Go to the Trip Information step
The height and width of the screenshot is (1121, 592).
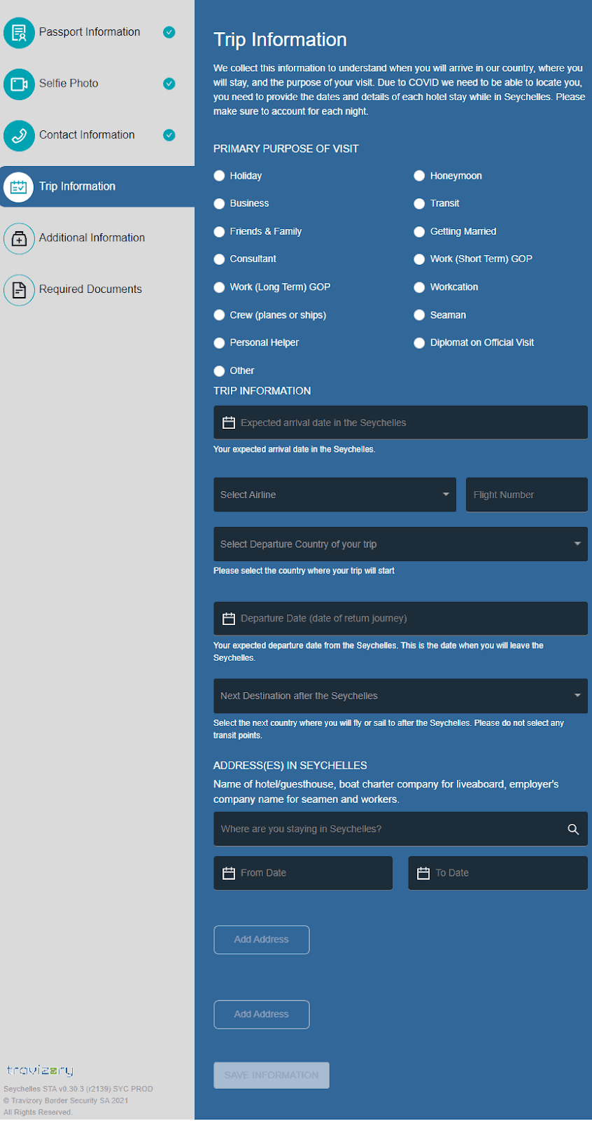[77, 186]
